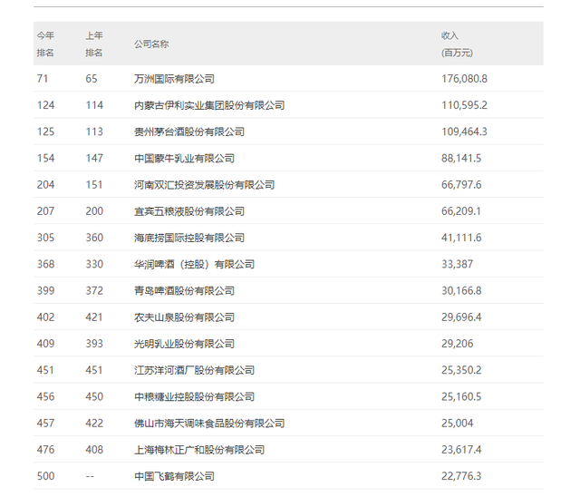Select 贵州茅台酒股份有限公司 company name

189,132
